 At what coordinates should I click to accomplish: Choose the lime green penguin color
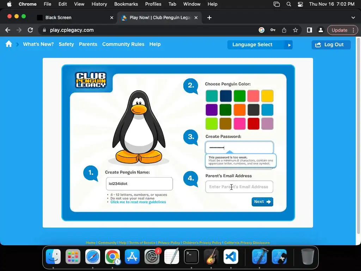tap(212, 124)
